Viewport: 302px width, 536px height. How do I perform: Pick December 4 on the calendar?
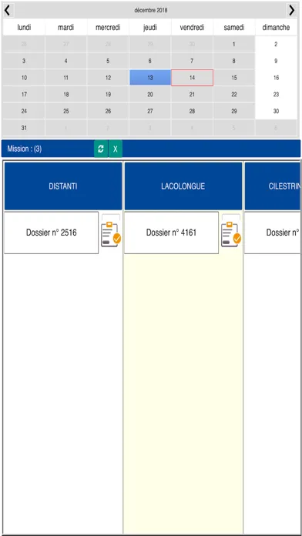point(66,61)
